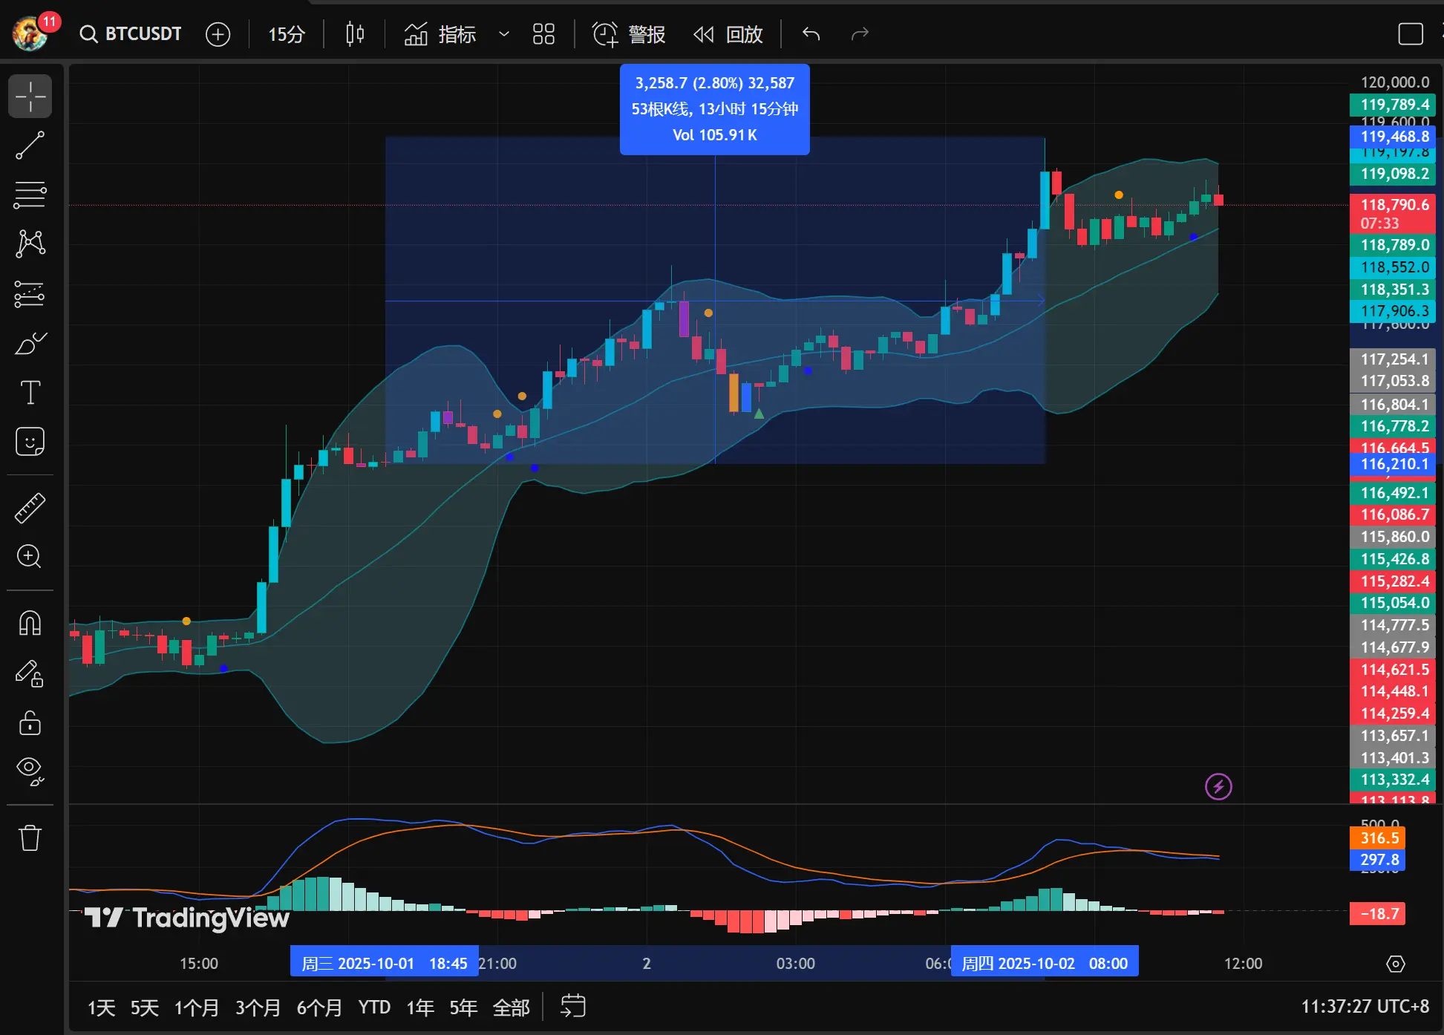Toggle magnet snapping mode
The image size is (1444, 1035).
[30, 623]
